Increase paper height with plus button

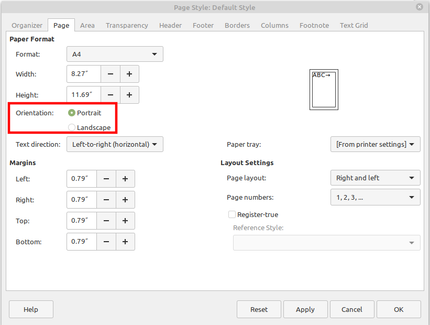129,95
